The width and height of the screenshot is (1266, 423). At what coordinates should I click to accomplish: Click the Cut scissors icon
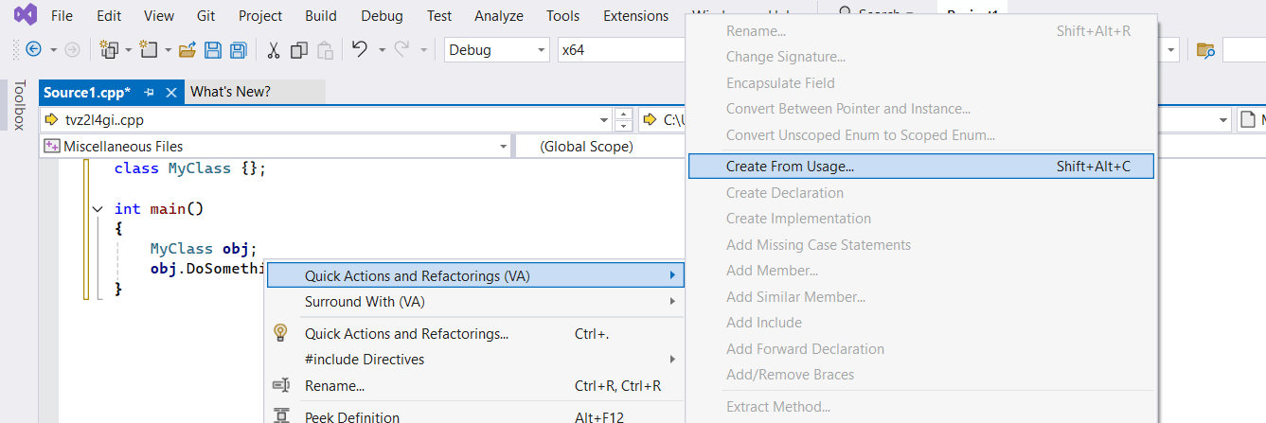273,50
